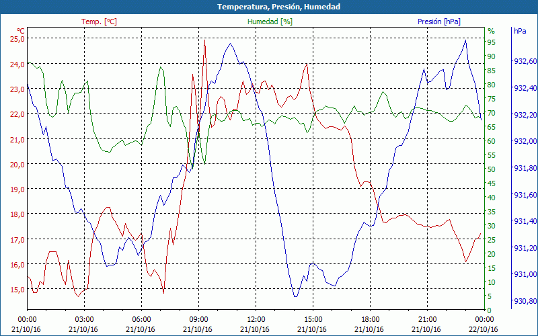
Task: Click the 17,0 temperature axis value
Action: (17, 239)
